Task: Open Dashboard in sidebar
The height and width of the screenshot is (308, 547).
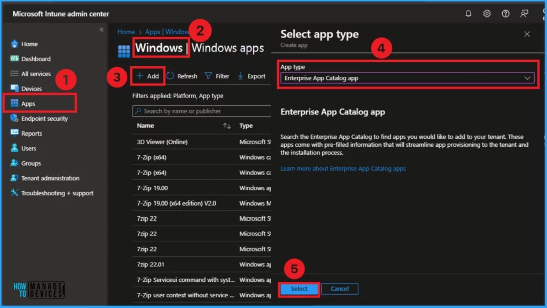Action: pos(36,59)
